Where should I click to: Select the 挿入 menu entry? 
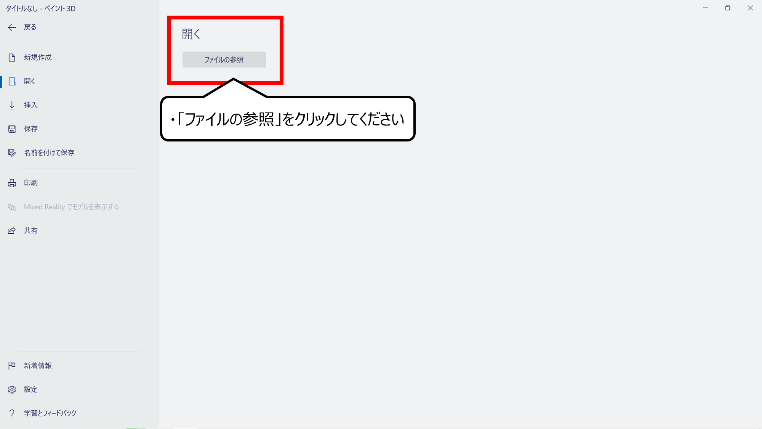click(x=31, y=105)
